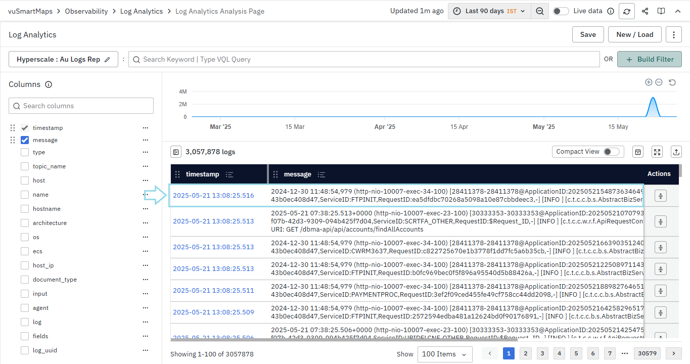Open the three-dot menu next to Save
The image size is (690, 364).
coord(674,34)
